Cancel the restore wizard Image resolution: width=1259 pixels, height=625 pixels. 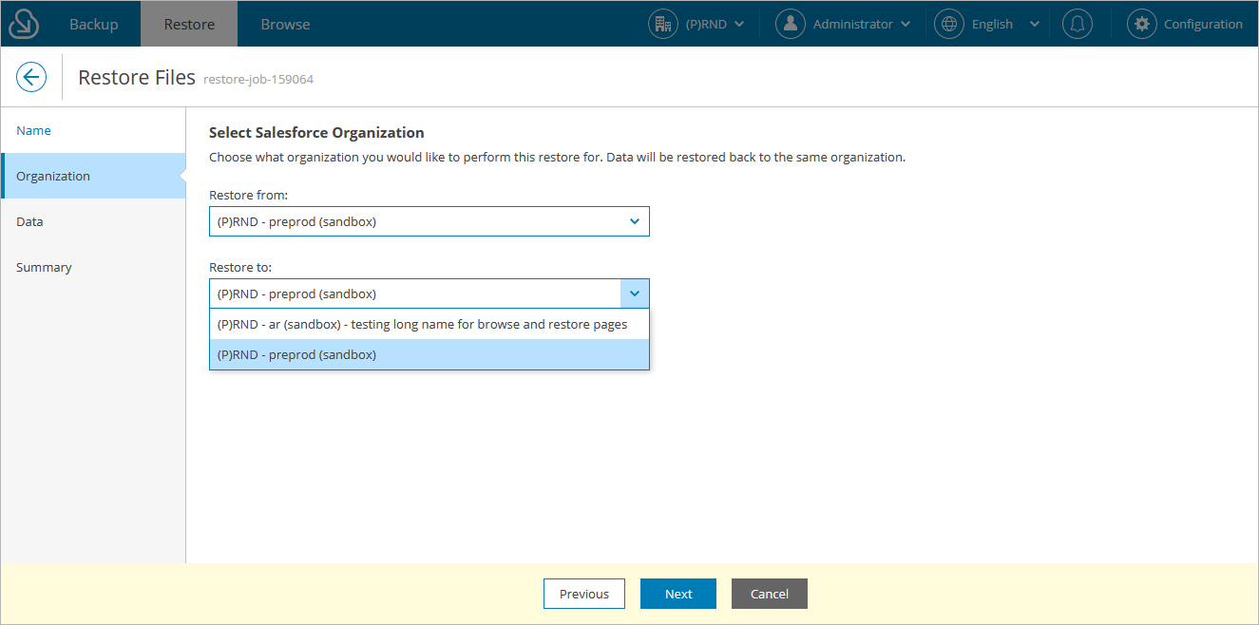(770, 594)
